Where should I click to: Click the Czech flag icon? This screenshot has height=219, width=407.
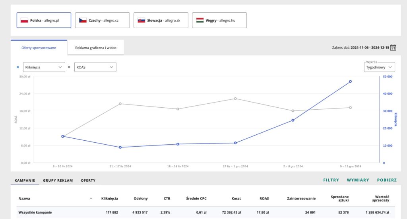coord(83,20)
